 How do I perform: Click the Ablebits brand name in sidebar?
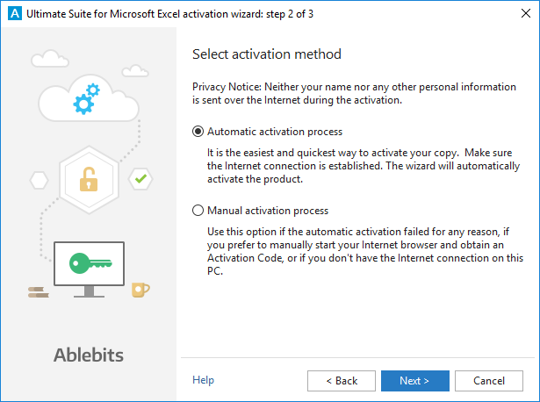pyautogui.click(x=89, y=355)
